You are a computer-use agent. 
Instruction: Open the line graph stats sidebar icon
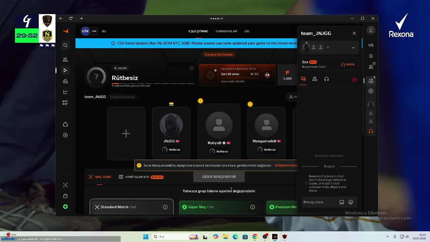[66, 92]
